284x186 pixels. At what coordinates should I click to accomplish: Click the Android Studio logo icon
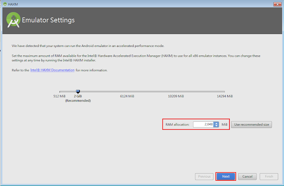(x=13, y=20)
